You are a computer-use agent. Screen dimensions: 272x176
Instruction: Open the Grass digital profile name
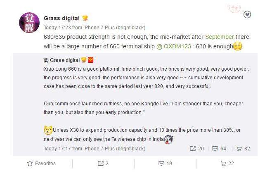point(61,19)
